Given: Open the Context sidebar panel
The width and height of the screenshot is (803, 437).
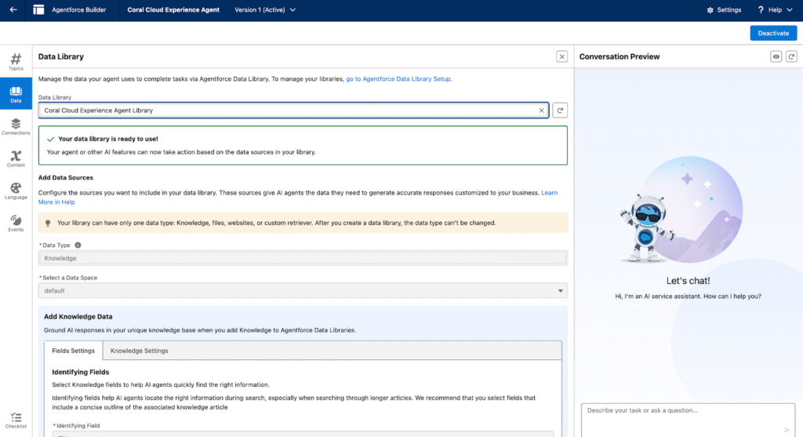Looking at the screenshot, I should pyautogui.click(x=16, y=158).
